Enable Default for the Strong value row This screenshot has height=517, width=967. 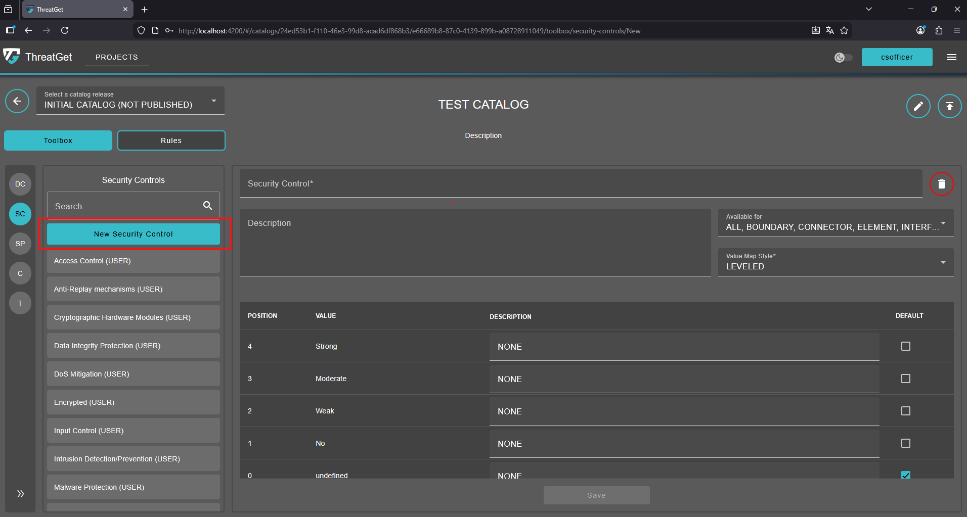[x=905, y=346]
